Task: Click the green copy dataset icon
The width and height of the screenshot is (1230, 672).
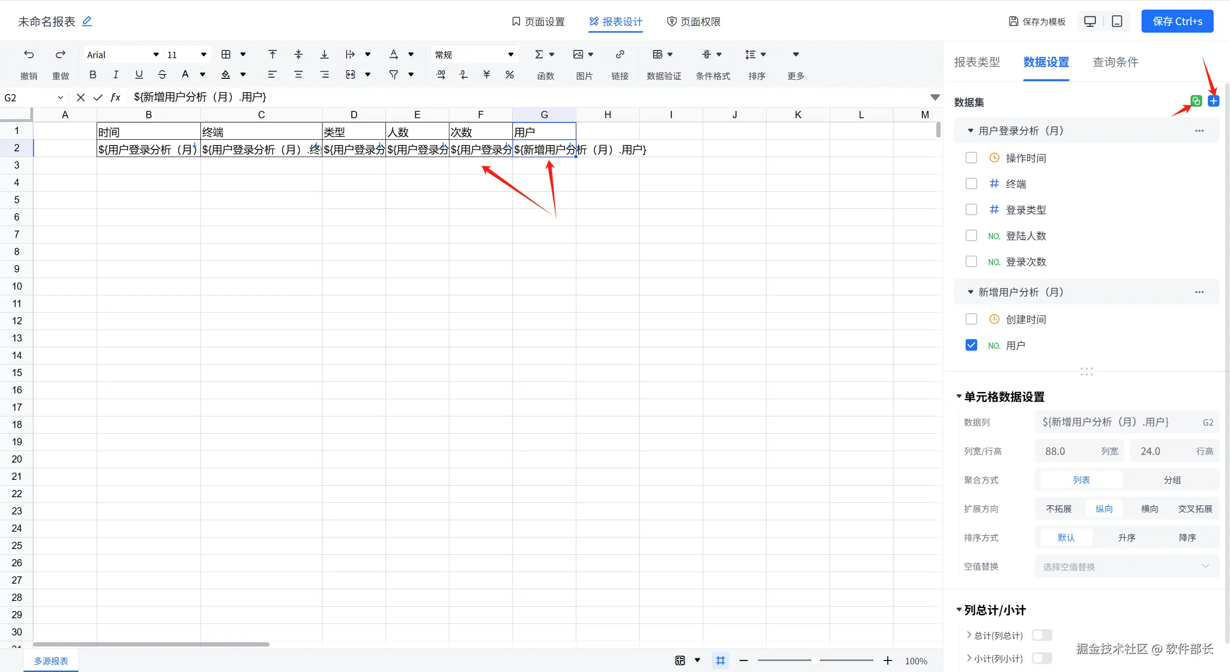Action: [x=1196, y=101]
